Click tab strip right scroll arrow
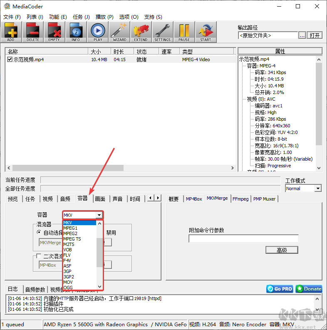Image resolution: width=327 pixels, height=330 pixels. pos(158,198)
